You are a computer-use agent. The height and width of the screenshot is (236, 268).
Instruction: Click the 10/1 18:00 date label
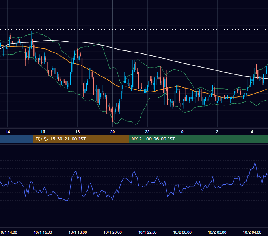(78, 232)
